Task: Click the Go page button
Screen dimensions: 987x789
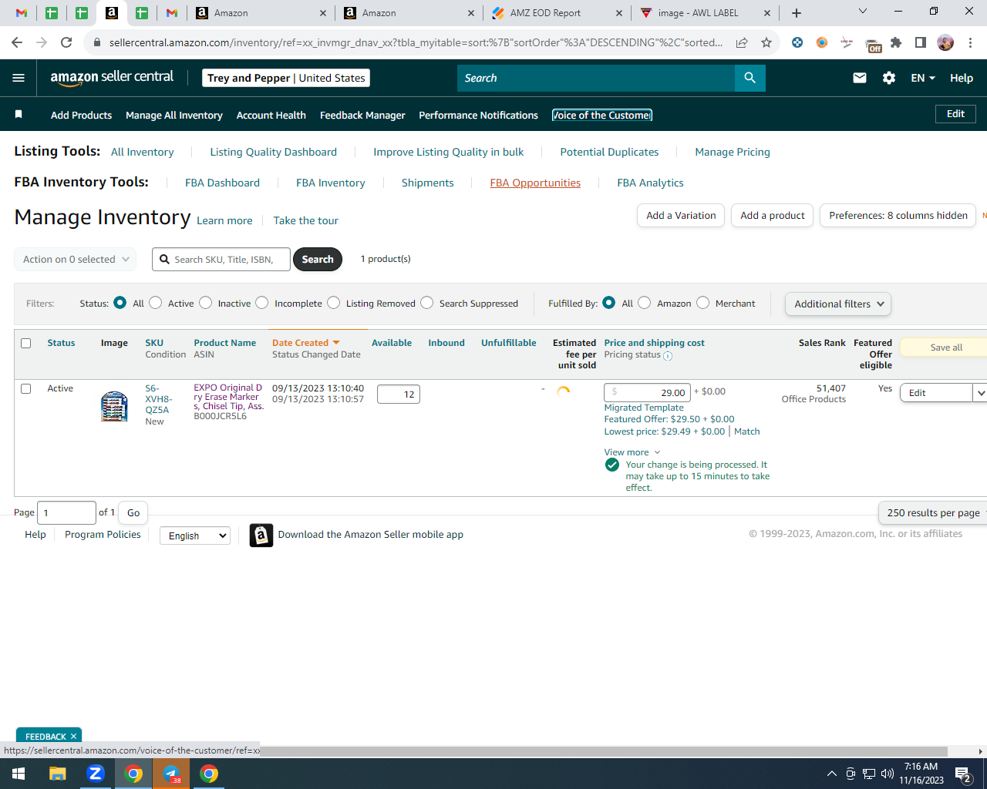Action: coord(133,512)
